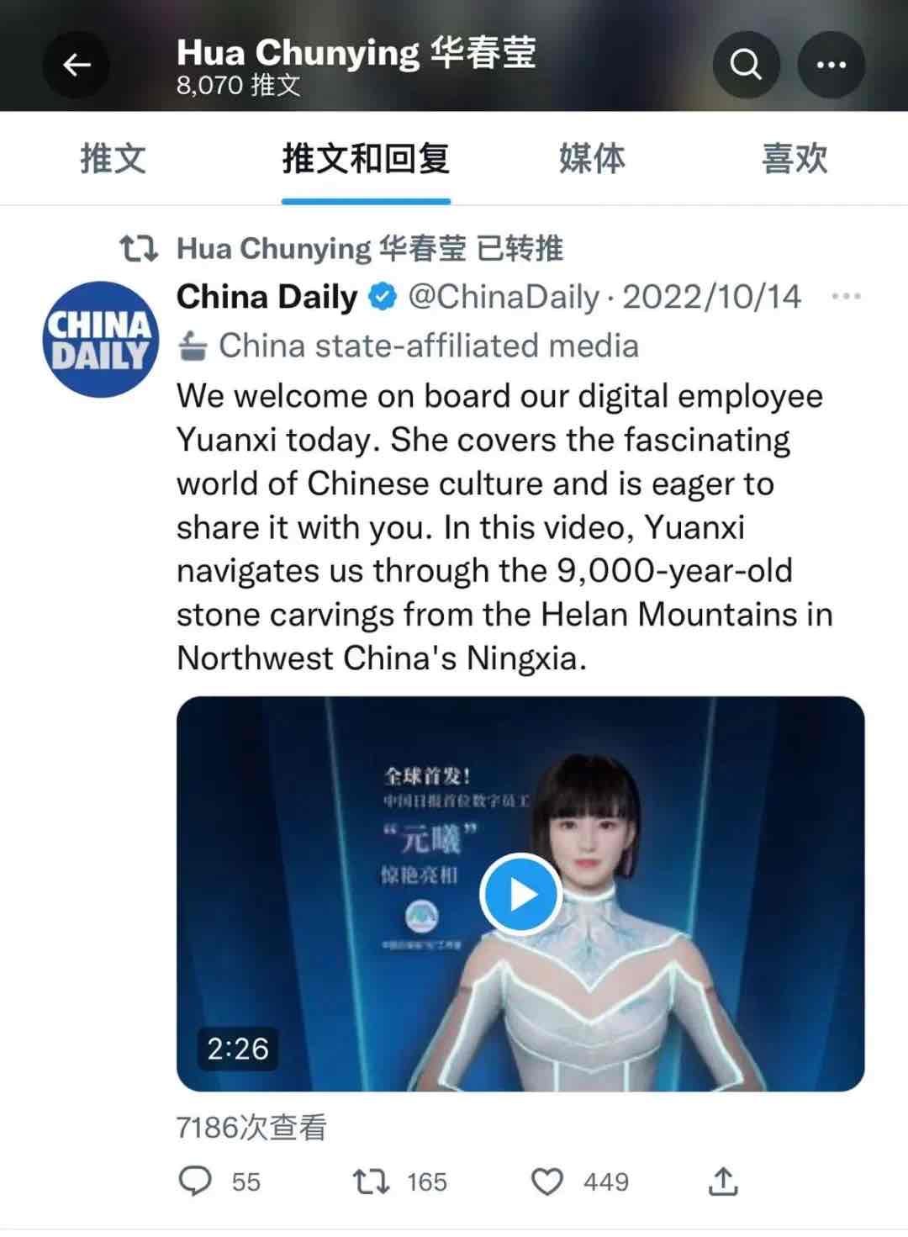Screen dimensions: 908x1237
Task: Select the 推文和回复 tab
Action: [x=366, y=158]
